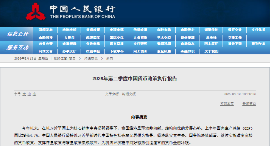Click the 办事大厅 nav entry
Viewport: 271px width, 146px height.
coord(69,51)
